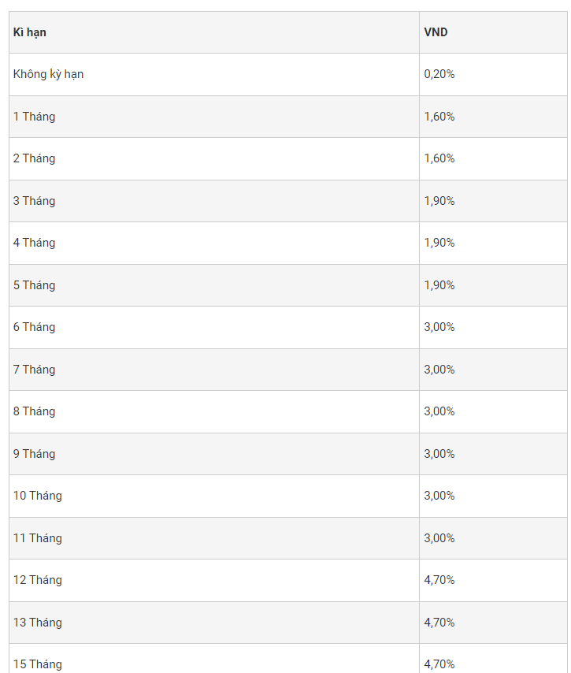Click the rate for the 4 Tháng row
This screenshot has width=571, height=673.
439,243
